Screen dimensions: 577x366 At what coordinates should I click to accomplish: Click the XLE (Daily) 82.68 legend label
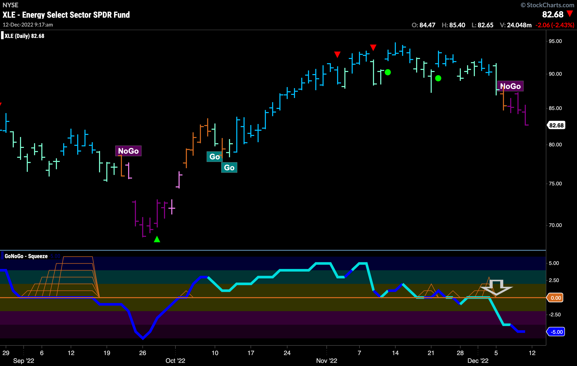(24, 36)
